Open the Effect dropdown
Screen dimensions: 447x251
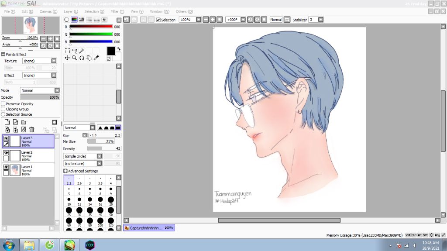[54, 75]
